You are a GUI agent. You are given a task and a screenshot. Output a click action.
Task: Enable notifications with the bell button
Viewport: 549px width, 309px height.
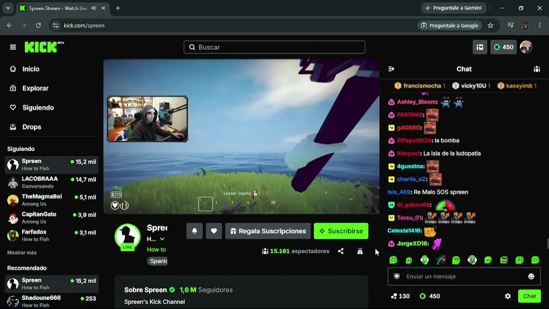(194, 231)
